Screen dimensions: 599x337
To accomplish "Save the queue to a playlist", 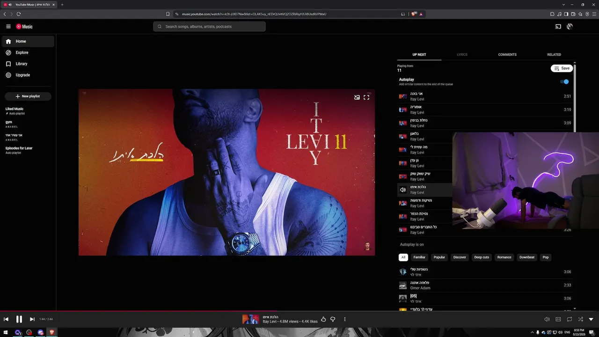I will click(x=562, y=68).
